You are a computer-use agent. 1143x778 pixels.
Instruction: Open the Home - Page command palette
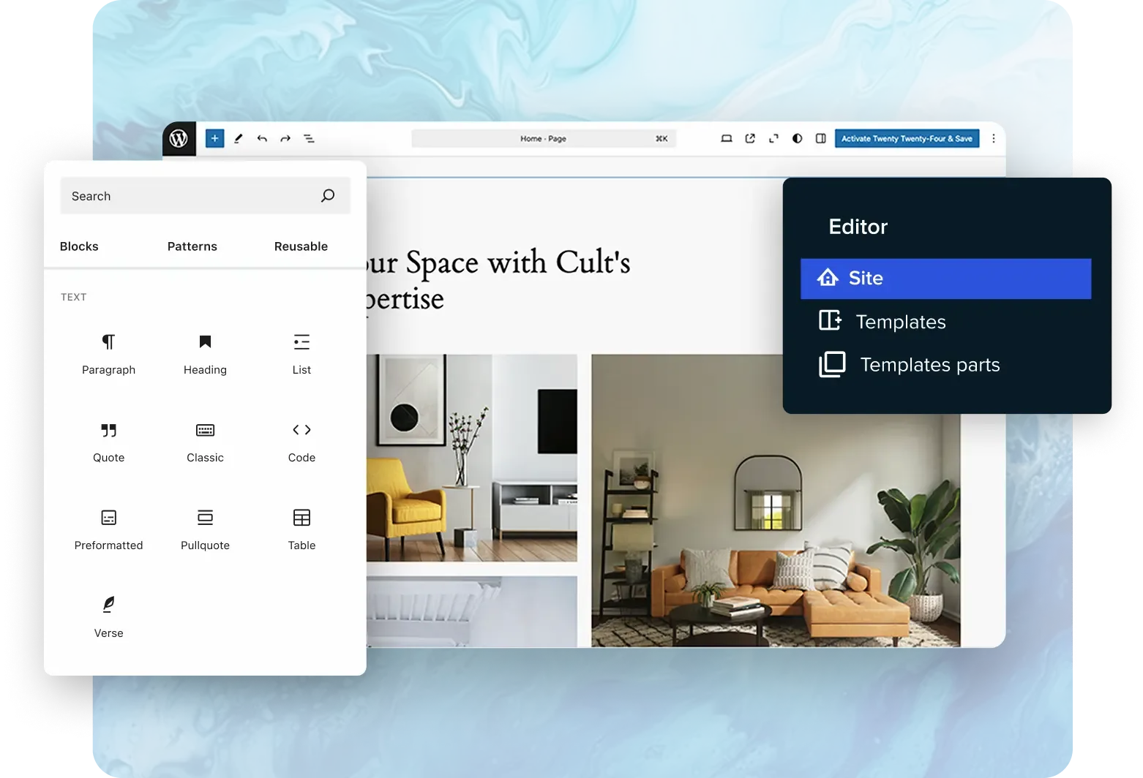[x=543, y=138]
